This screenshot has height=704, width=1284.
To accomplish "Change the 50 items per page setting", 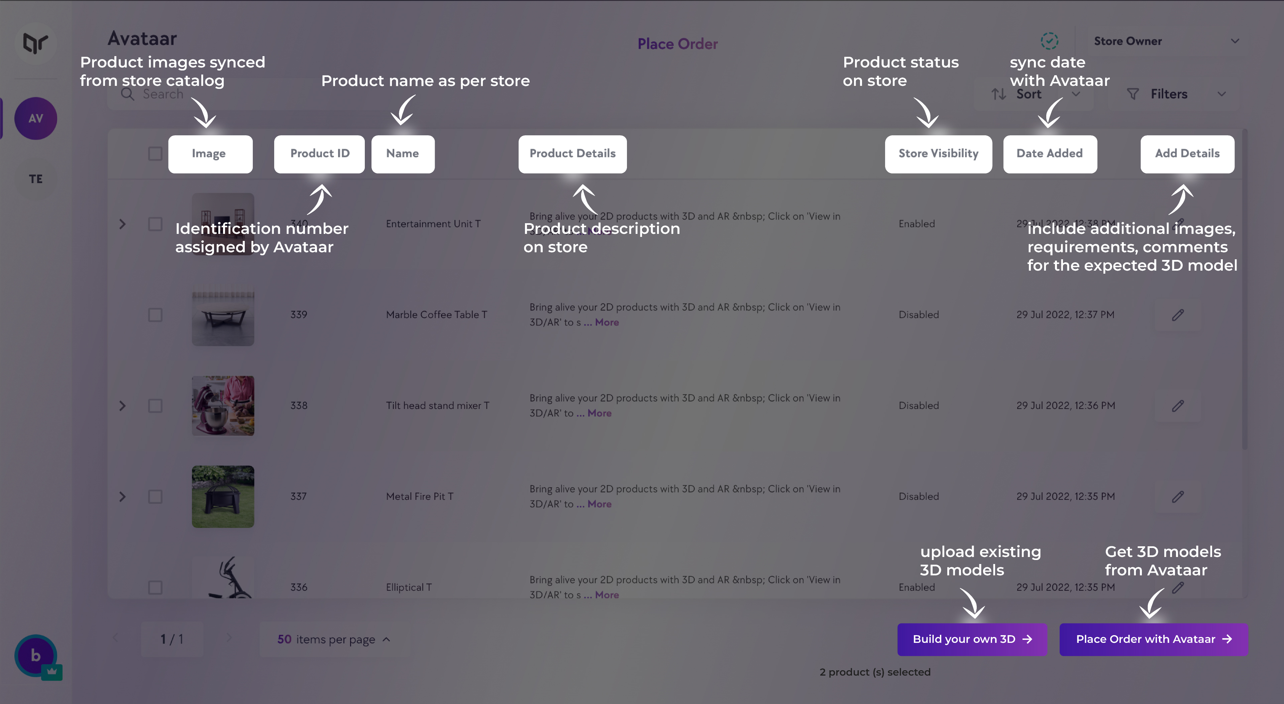I will click(x=334, y=639).
